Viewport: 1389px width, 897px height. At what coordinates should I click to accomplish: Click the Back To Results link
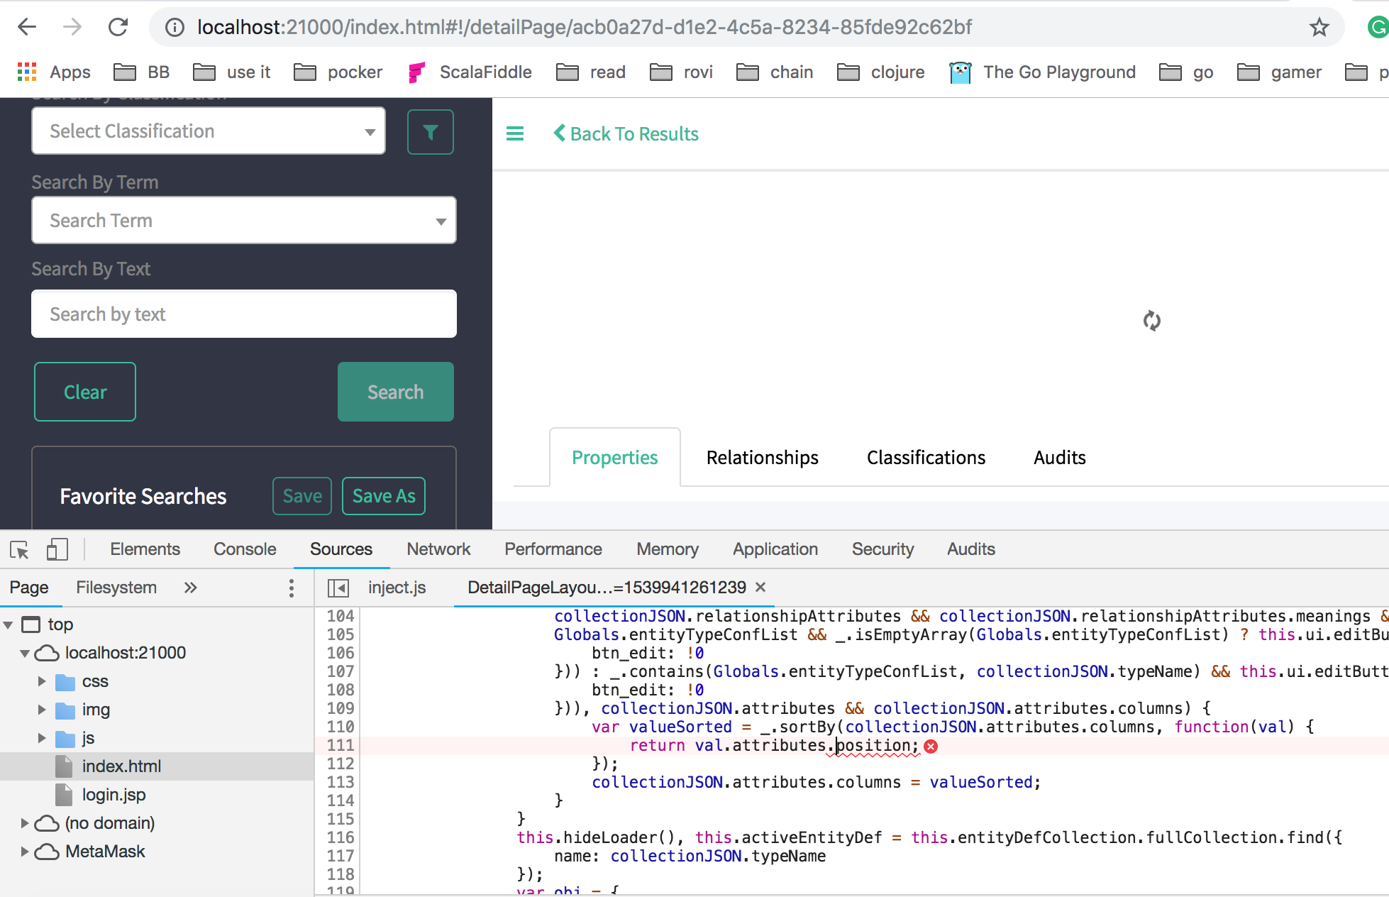point(626,133)
